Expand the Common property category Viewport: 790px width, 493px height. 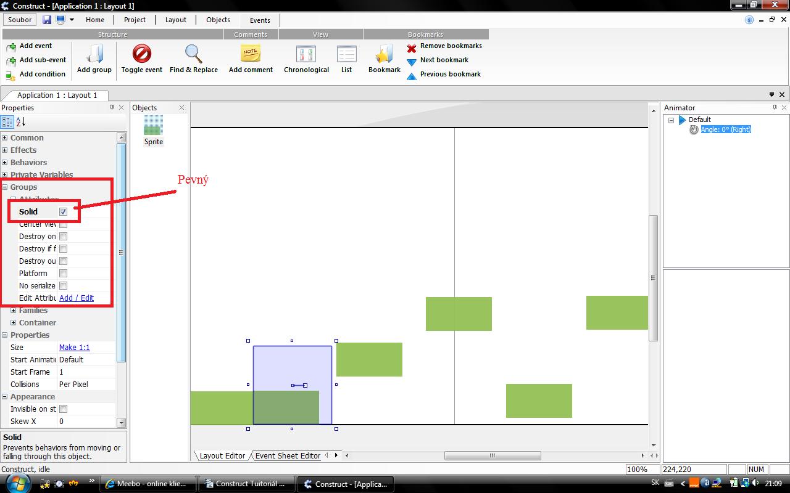coord(5,137)
